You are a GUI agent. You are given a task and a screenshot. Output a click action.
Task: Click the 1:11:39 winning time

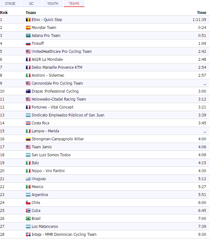(199, 20)
